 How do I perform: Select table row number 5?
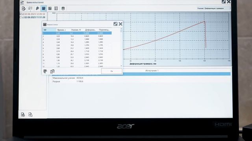[77, 45]
